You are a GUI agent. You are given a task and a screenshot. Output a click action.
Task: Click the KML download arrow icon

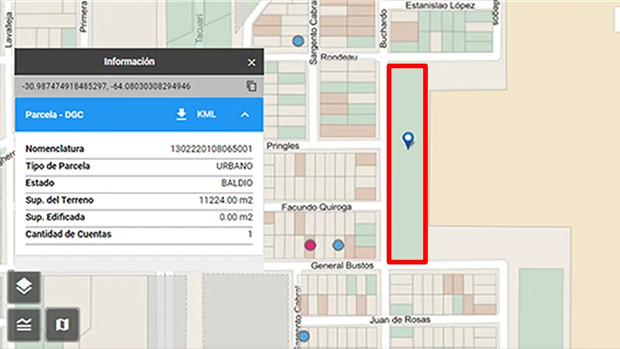[181, 115]
